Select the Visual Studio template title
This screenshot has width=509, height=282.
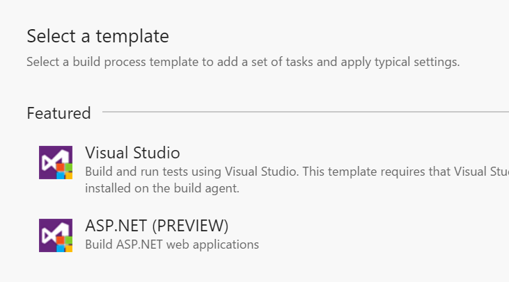[132, 152]
